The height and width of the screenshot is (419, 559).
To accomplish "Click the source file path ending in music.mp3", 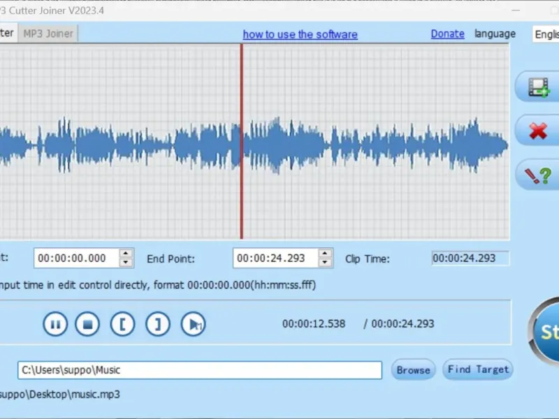I will pyautogui.click(x=59, y=395).
